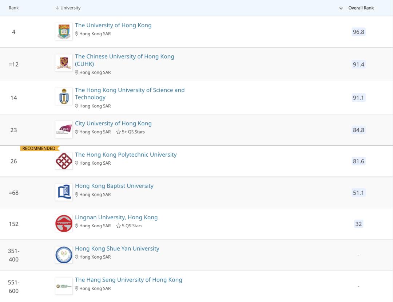
Task: Open The Chinese University of Hong Kong link
Action: click(124, 56)
